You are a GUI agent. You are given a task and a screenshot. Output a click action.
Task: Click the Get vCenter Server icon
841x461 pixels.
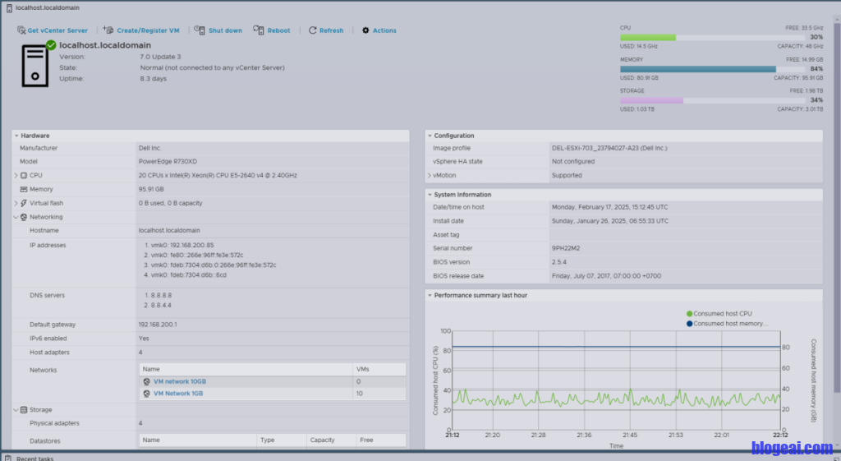(x=21, y=30)
